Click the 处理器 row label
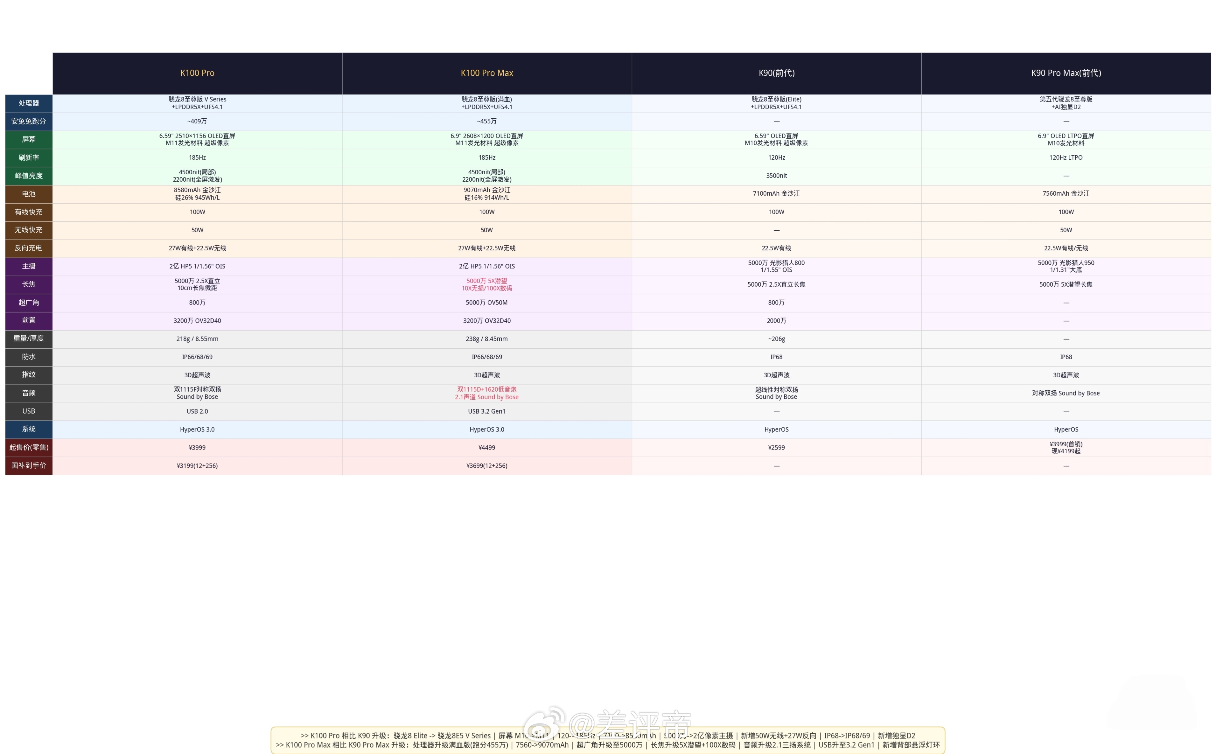The width and height of the screenshot is (1216, 754). pos(29,103)
